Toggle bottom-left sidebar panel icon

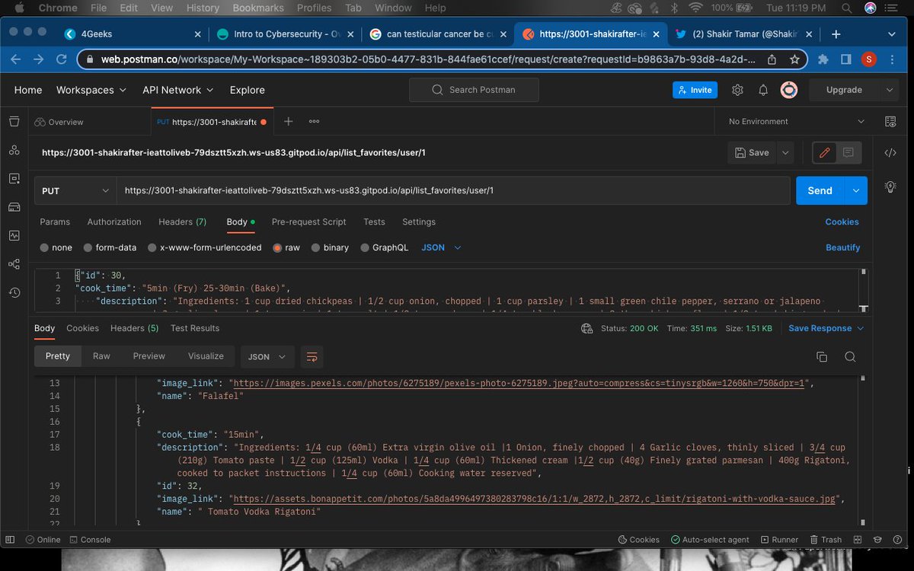click(10, 539)
